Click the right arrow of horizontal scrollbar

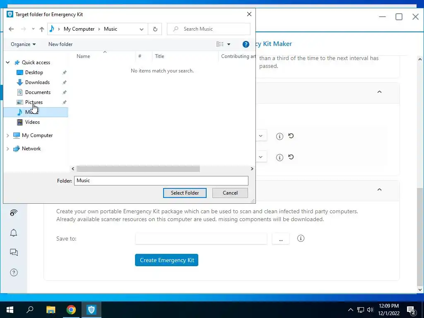(x=252, y=169)
